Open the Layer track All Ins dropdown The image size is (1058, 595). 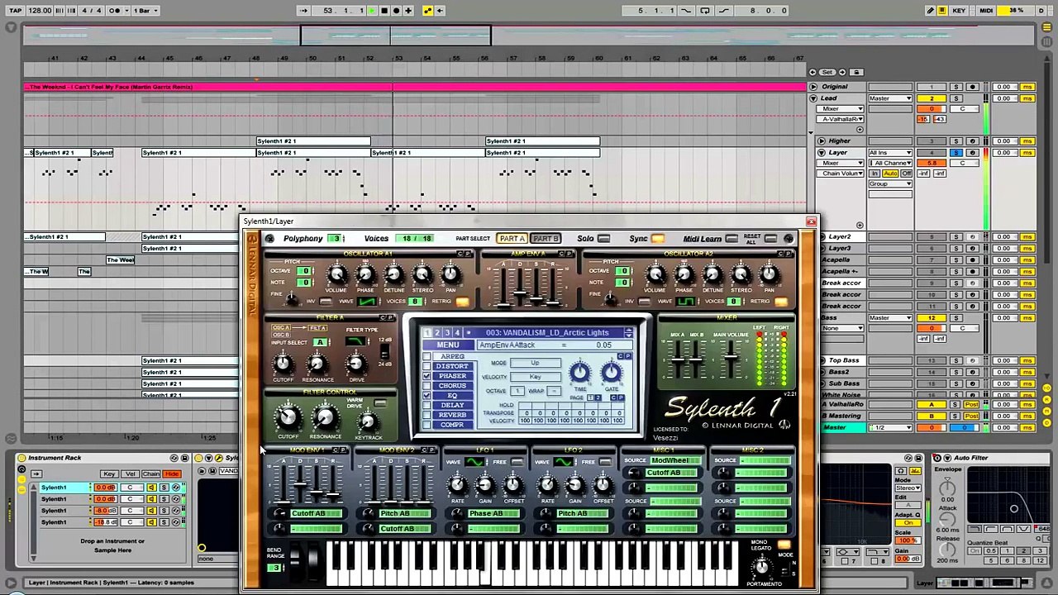click(890, 153)
